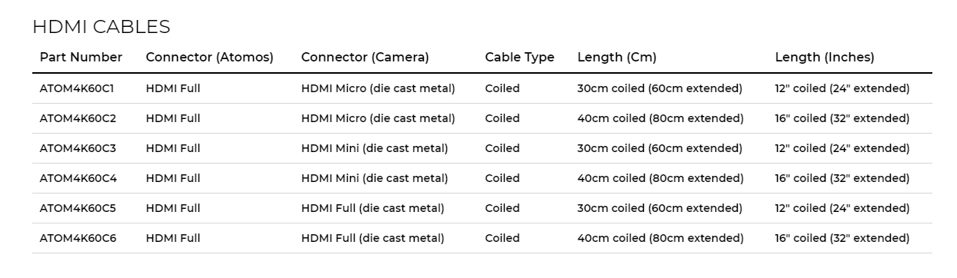Select part number ATOM4K60C5
This screenshot has width=957, height=278.
coord(78,208)
